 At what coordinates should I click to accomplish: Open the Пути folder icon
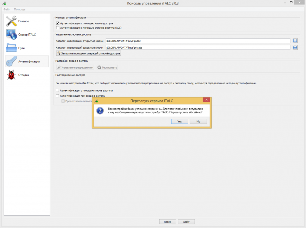click(11, 48)
